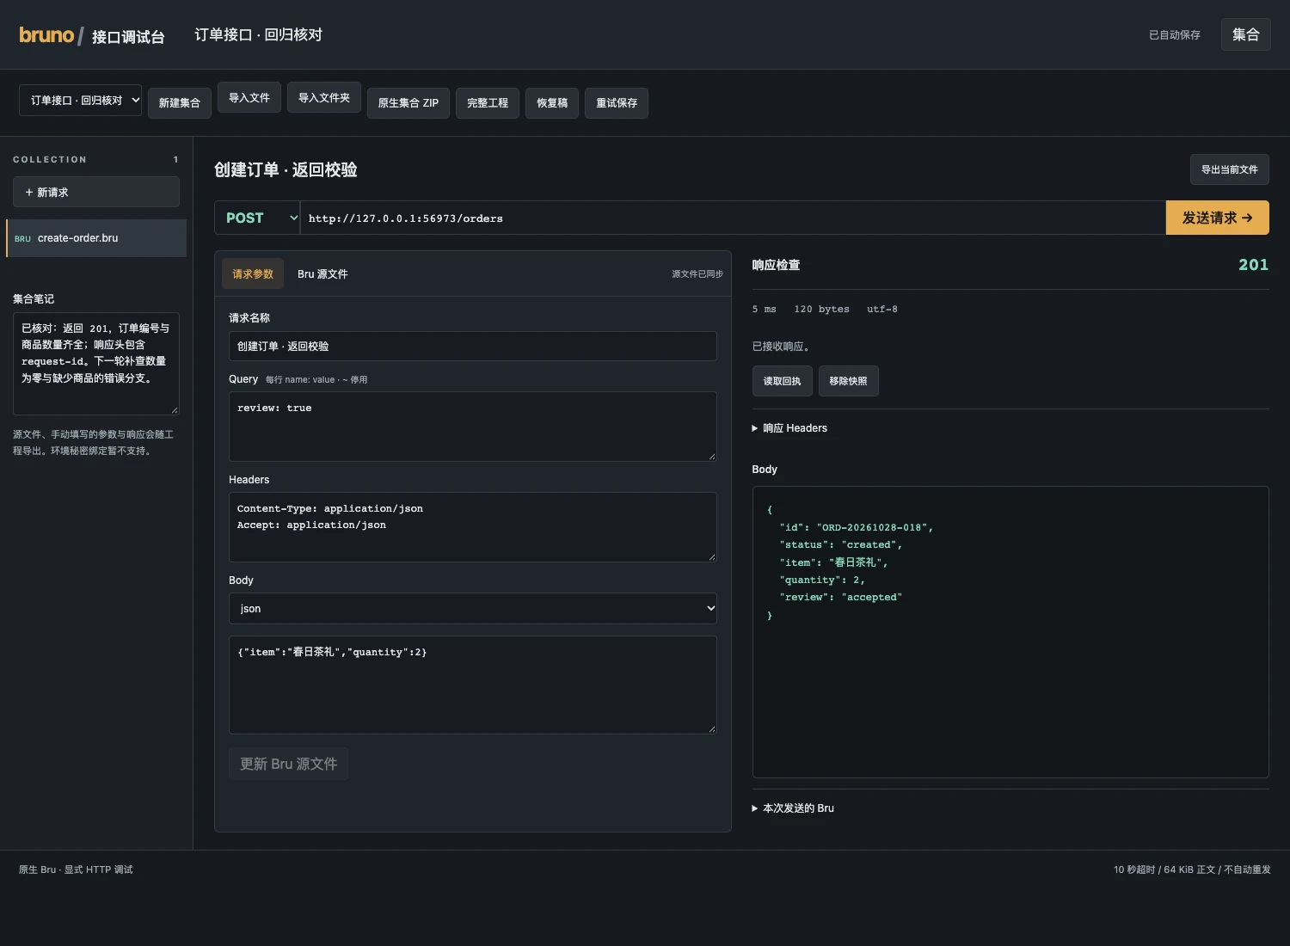The width and height of the screenshot is (1290, 946).
Task: Click the 5 ms response time
Action: click(x=764, y=309)
